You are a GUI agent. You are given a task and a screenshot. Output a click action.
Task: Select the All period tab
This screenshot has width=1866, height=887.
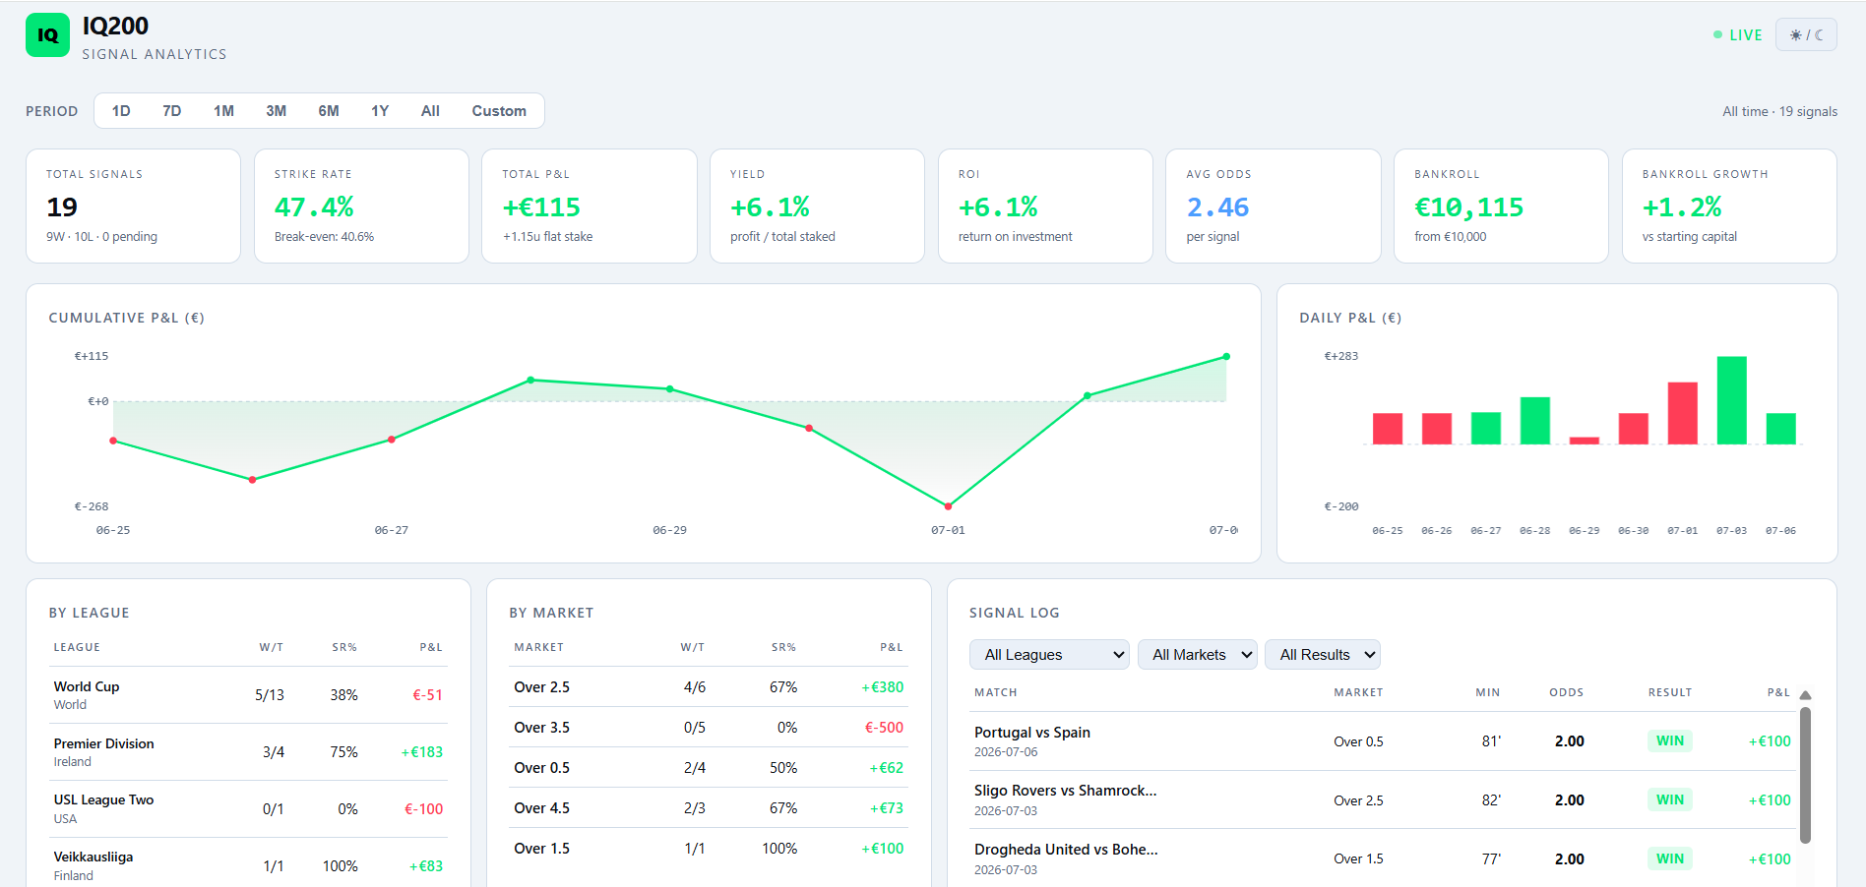click(x=430, y=111)
